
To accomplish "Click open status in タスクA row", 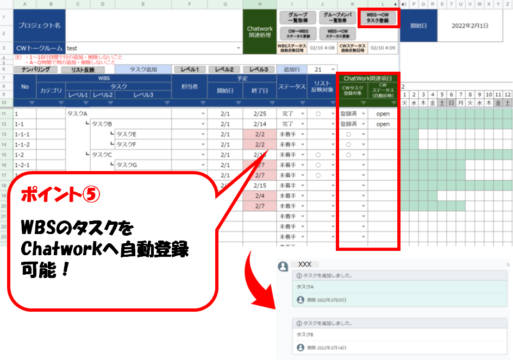I will (x=383, y=114).
